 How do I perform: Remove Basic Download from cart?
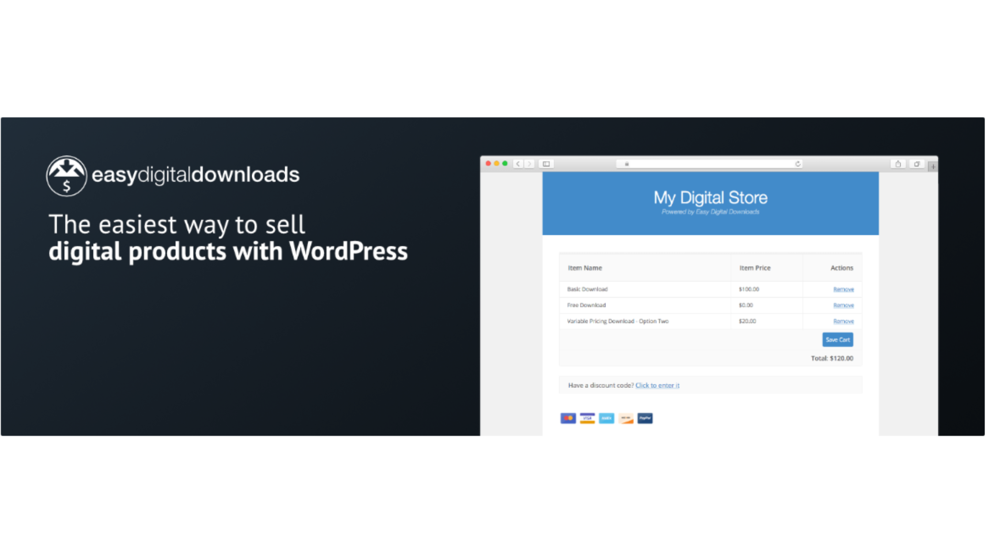(x=843, y=289)
